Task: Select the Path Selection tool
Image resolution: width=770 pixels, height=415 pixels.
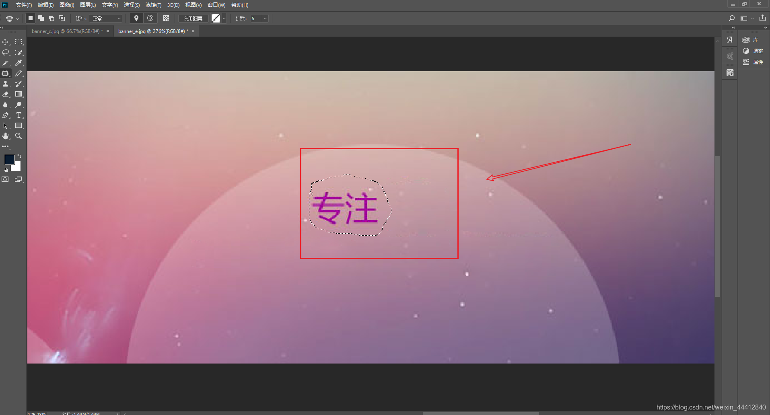Action: [6, 125]
